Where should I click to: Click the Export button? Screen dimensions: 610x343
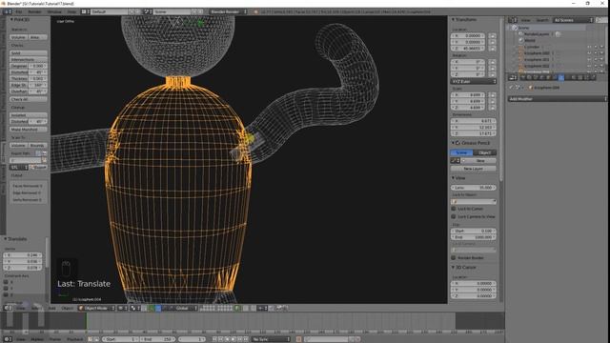click(38, 168)
